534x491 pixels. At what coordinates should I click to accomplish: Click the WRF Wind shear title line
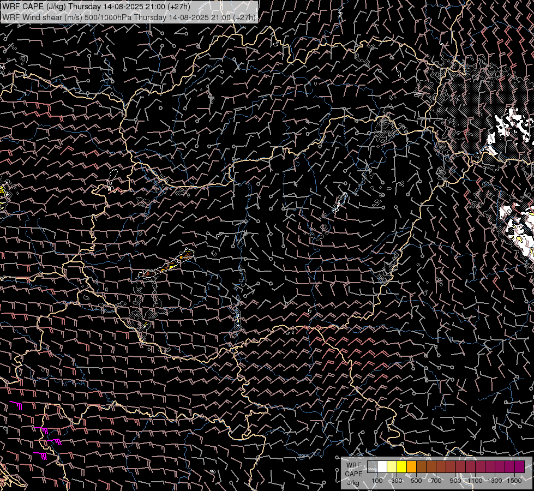[129, 17]
